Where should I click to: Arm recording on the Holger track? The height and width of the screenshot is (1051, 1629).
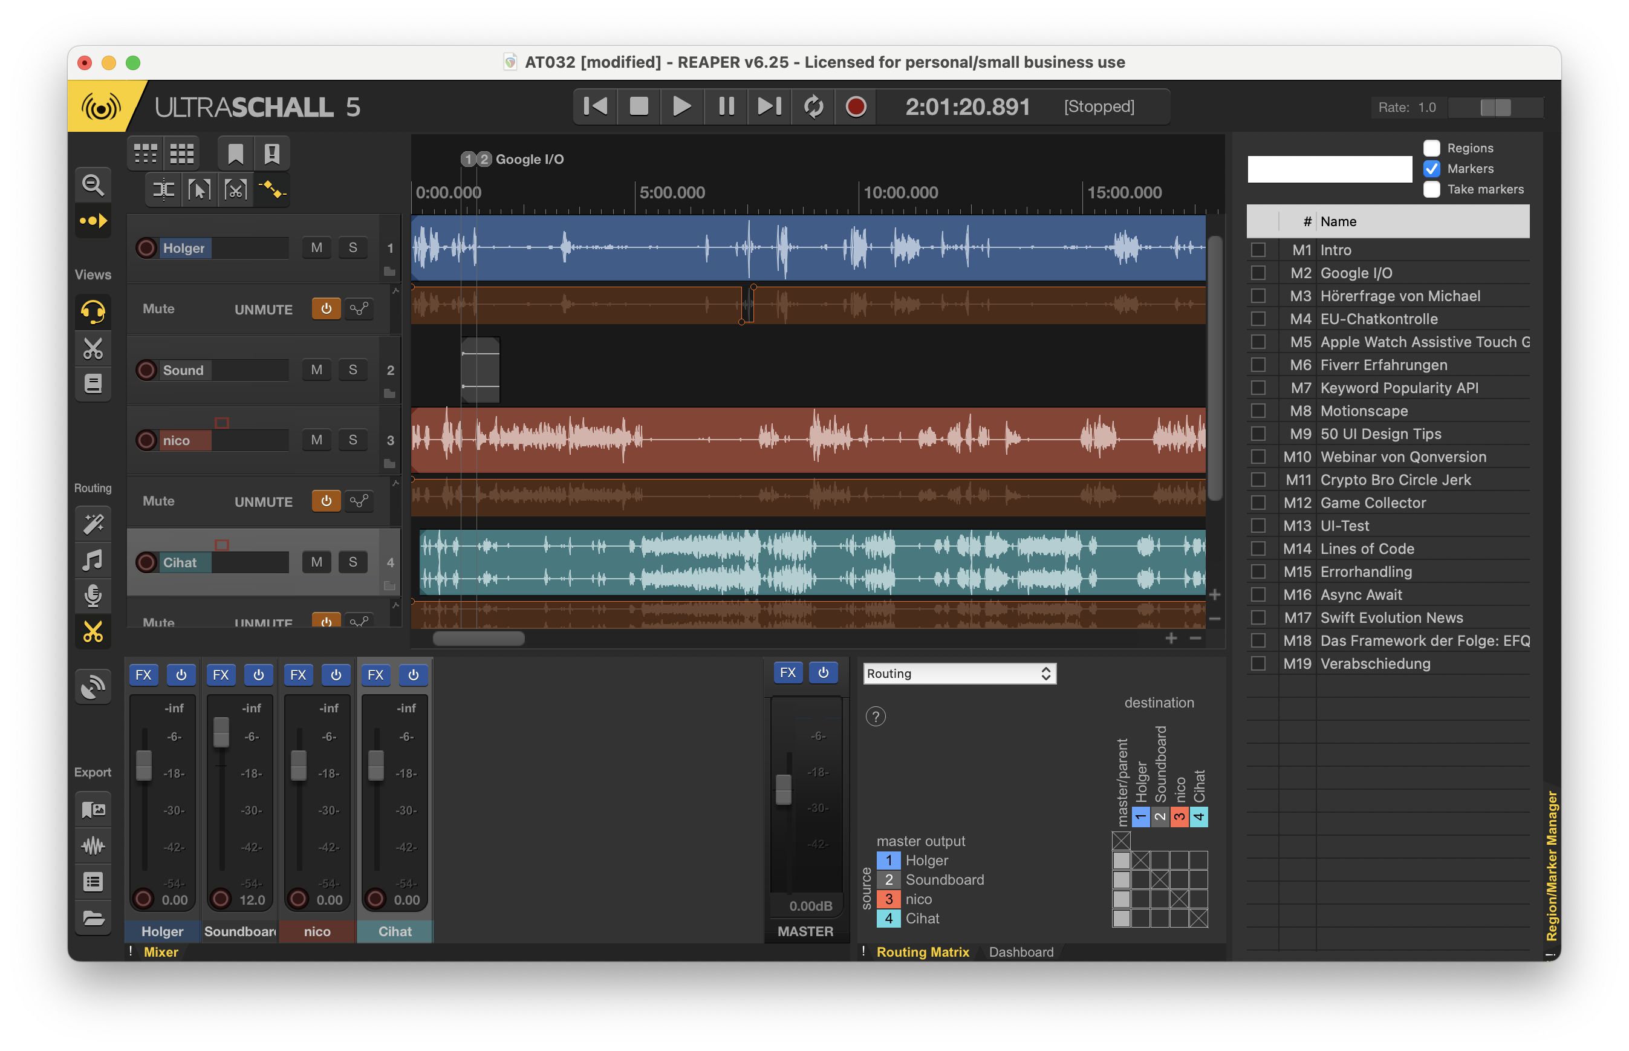(146, 248)
